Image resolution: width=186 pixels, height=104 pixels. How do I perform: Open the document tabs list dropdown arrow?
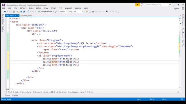point(180,16)
